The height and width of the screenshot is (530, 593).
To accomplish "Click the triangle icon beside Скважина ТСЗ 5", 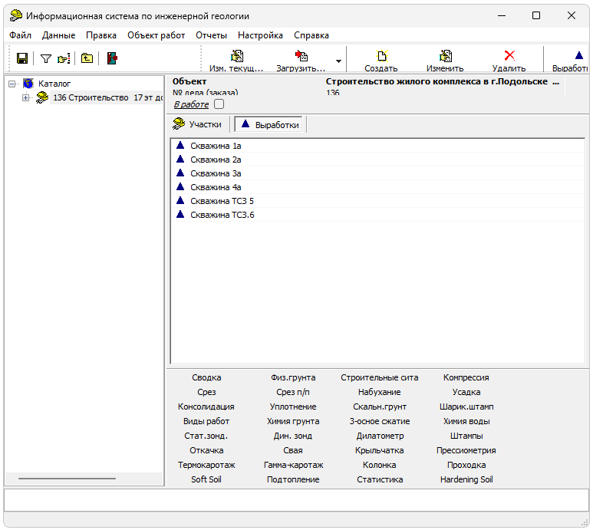I will coord(180,200).
